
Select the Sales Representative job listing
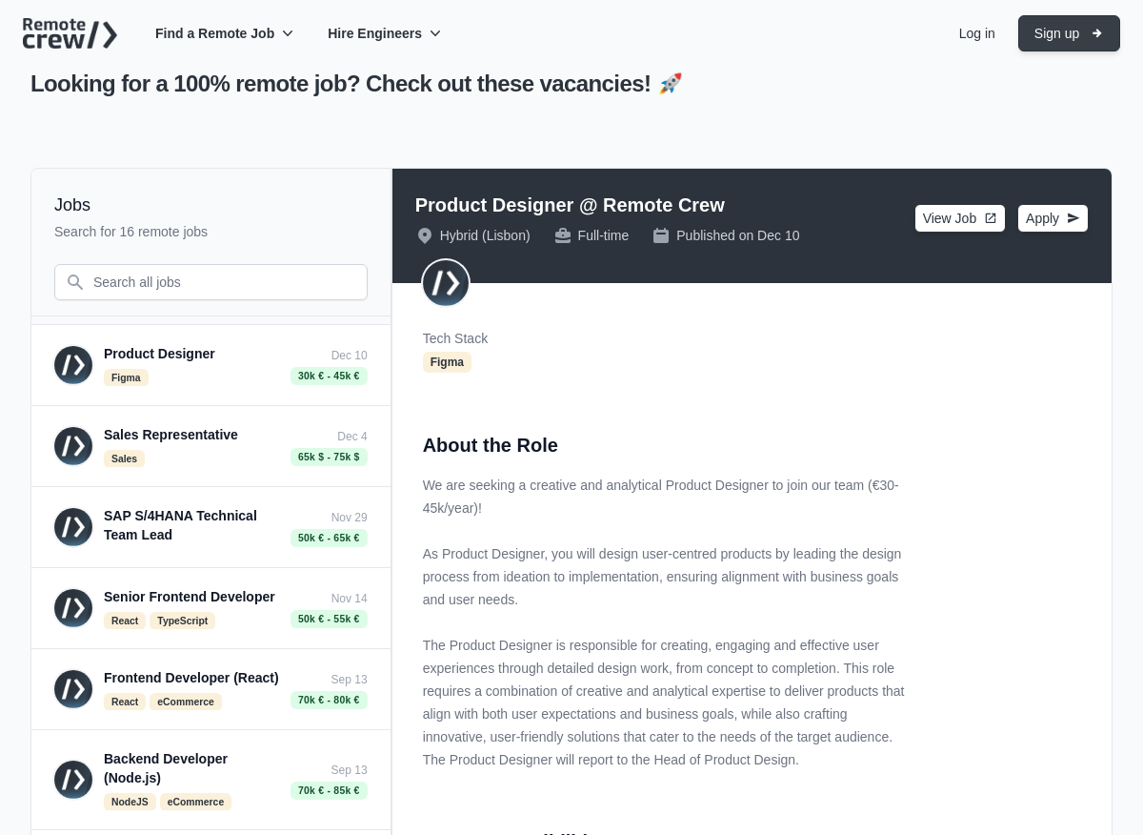(x=211, y=446)
